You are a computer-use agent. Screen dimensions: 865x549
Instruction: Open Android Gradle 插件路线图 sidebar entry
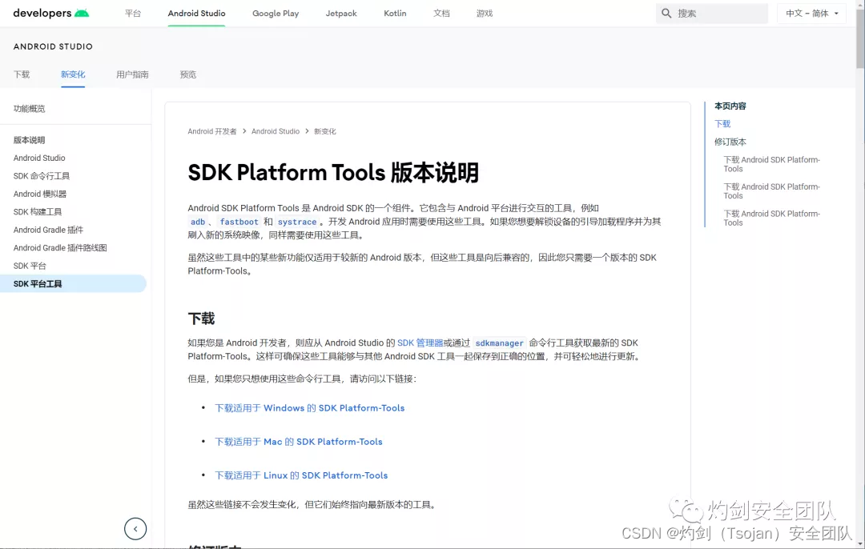tap(60, 248)
